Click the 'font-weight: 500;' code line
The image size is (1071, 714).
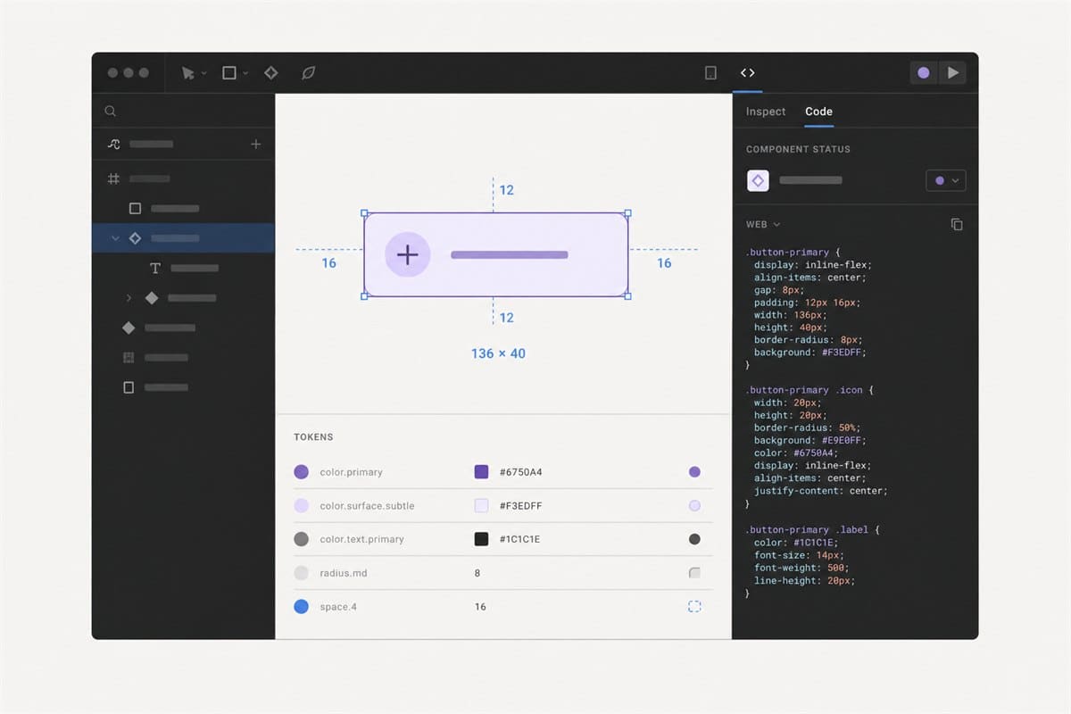(801, 568)
